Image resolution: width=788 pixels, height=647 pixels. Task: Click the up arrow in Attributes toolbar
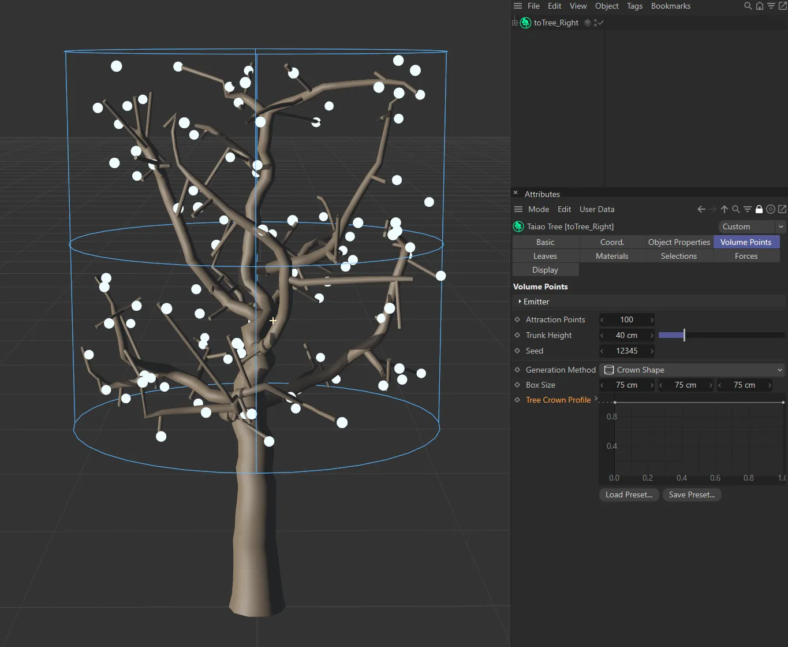click(724, 210)
